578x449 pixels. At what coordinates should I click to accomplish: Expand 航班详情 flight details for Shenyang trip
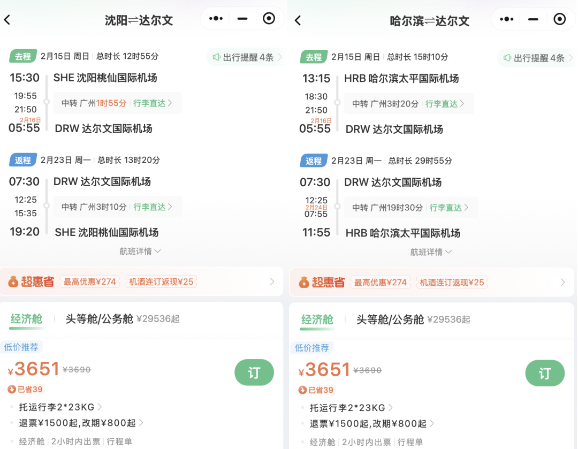tap(140, 252)
